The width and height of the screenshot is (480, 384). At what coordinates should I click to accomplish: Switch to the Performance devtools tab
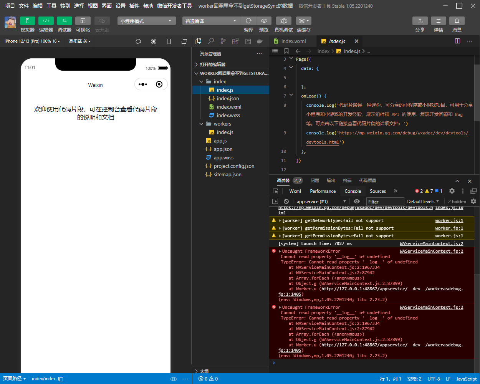323,191
